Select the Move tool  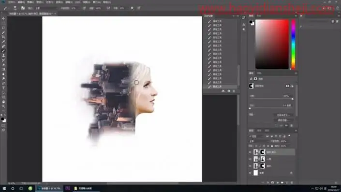(x=3, y=19)
